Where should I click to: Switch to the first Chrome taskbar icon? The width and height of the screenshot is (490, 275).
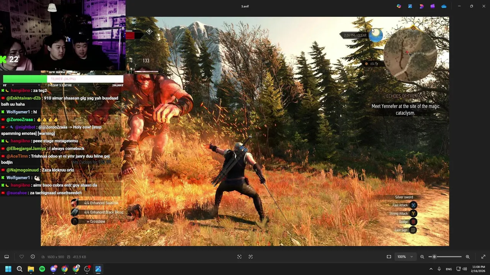coord(65,269)
